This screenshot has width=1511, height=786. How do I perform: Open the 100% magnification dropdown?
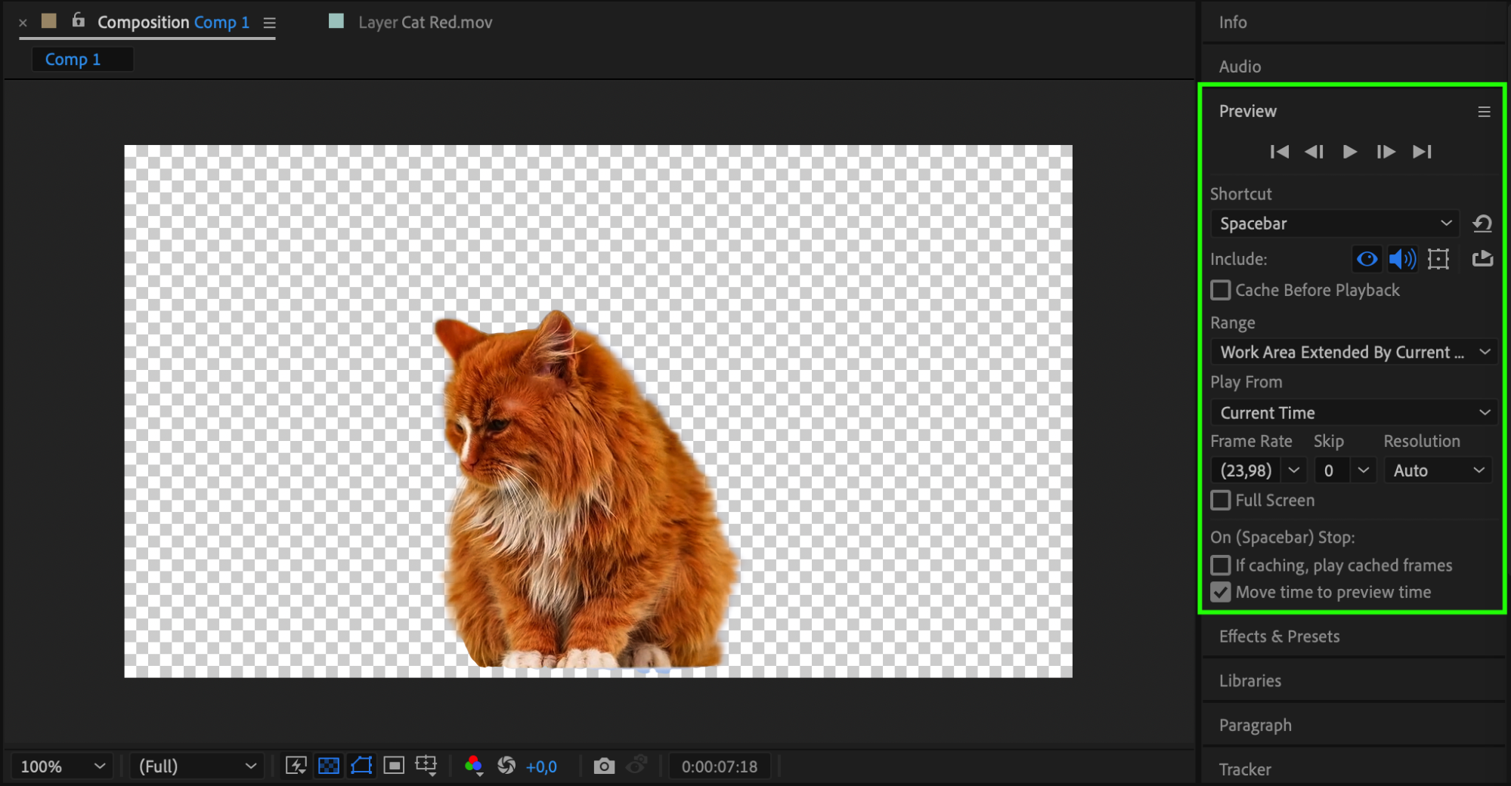pyautogui.click(x=62, y=766)
